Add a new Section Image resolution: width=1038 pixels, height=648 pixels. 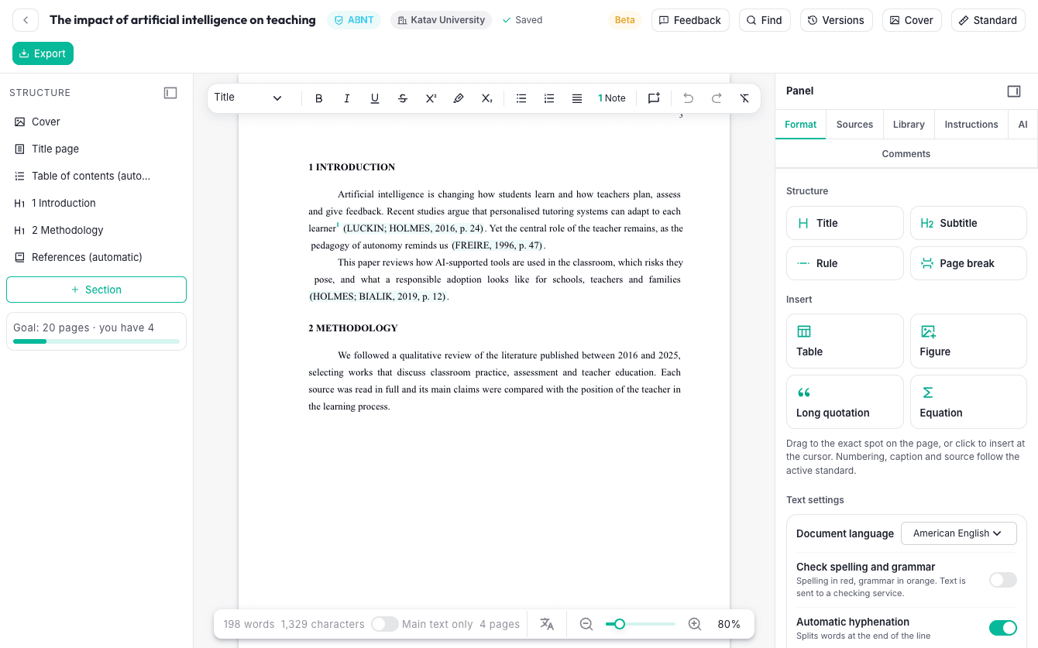tap(96, 290)
